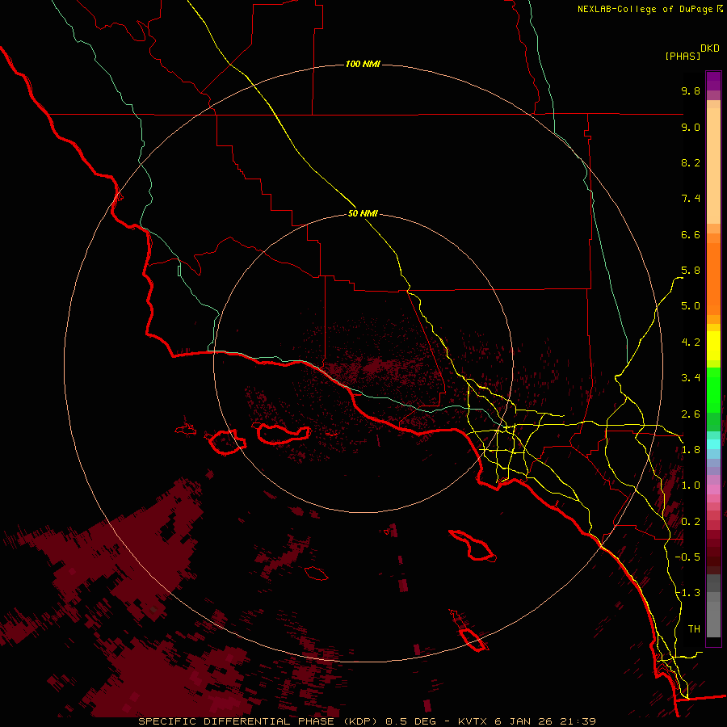The width and height of the screenshot is (727, 727).
Task: Click the DKD label above the legend
Action: pyautogui.click(x=710, y=48)
